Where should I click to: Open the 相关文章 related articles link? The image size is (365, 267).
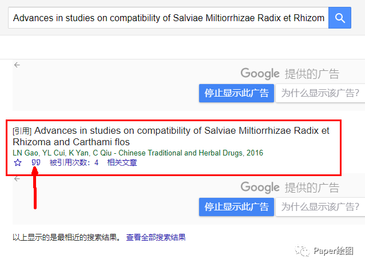click(x=122, y=162)
